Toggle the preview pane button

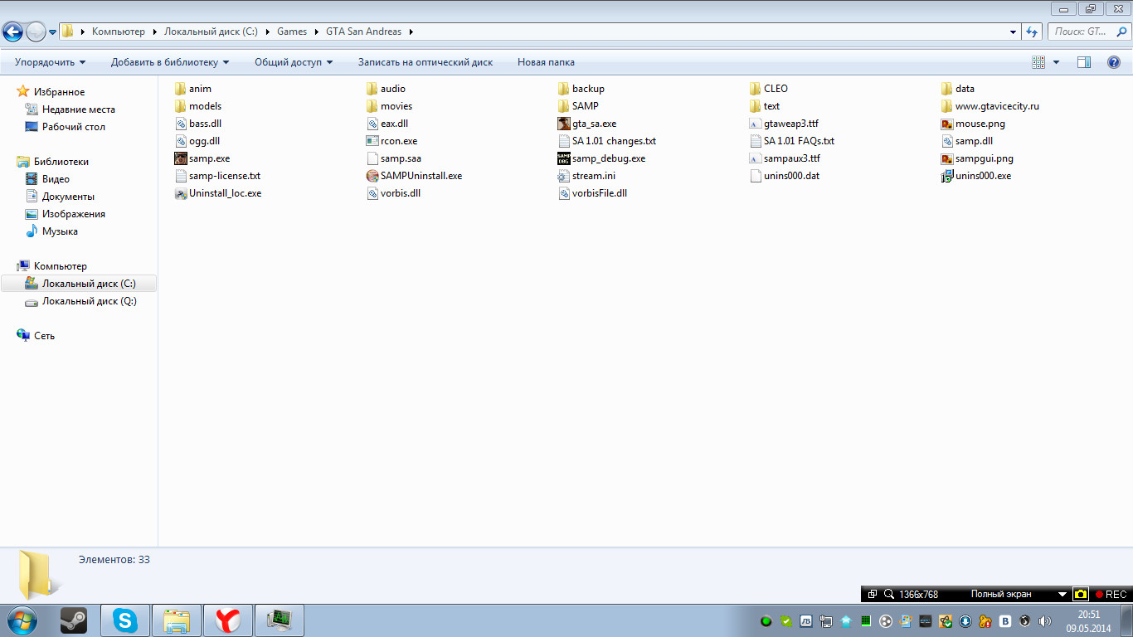(x=1084, y=62)
